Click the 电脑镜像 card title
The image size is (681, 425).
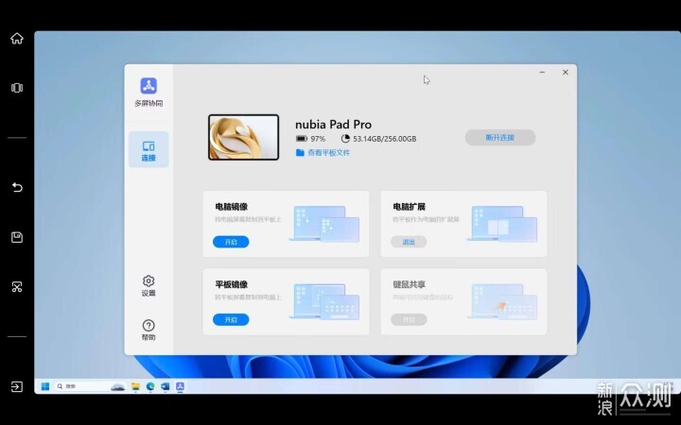pyautogui.click(x=232, y=207)
